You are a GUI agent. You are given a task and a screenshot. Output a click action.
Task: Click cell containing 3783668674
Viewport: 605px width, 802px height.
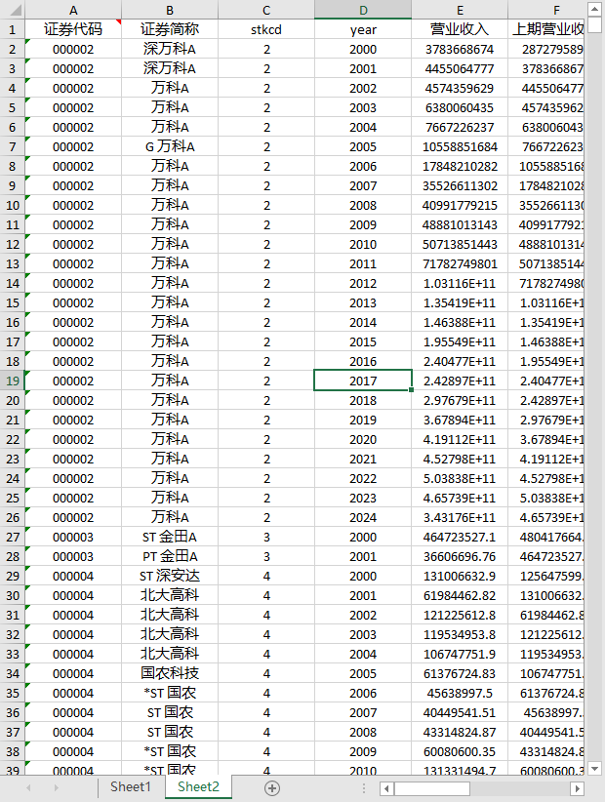[x=460, y=49]
